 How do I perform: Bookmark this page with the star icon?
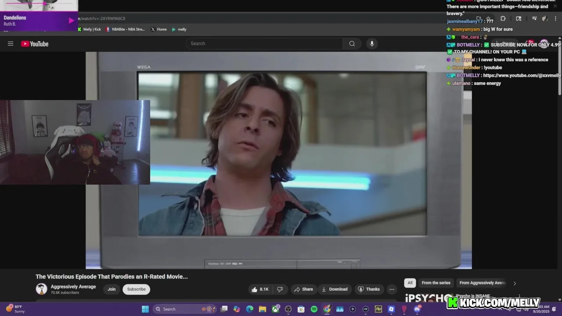(x=488, y=18)
